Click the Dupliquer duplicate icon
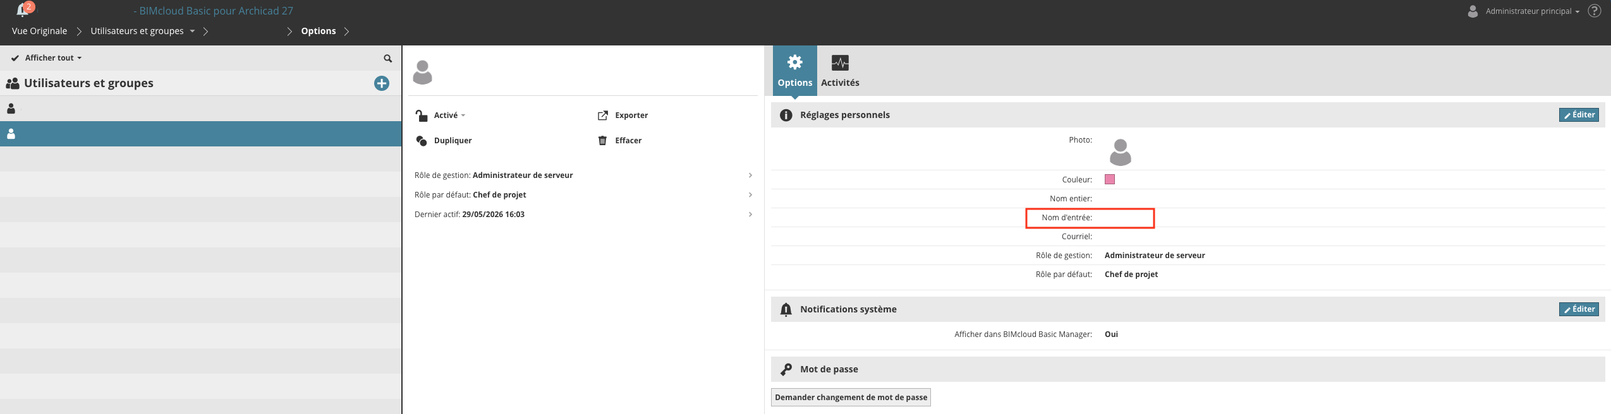Image resolution: width=1611 pixels, height=414 pixels. tap(422, 141)
